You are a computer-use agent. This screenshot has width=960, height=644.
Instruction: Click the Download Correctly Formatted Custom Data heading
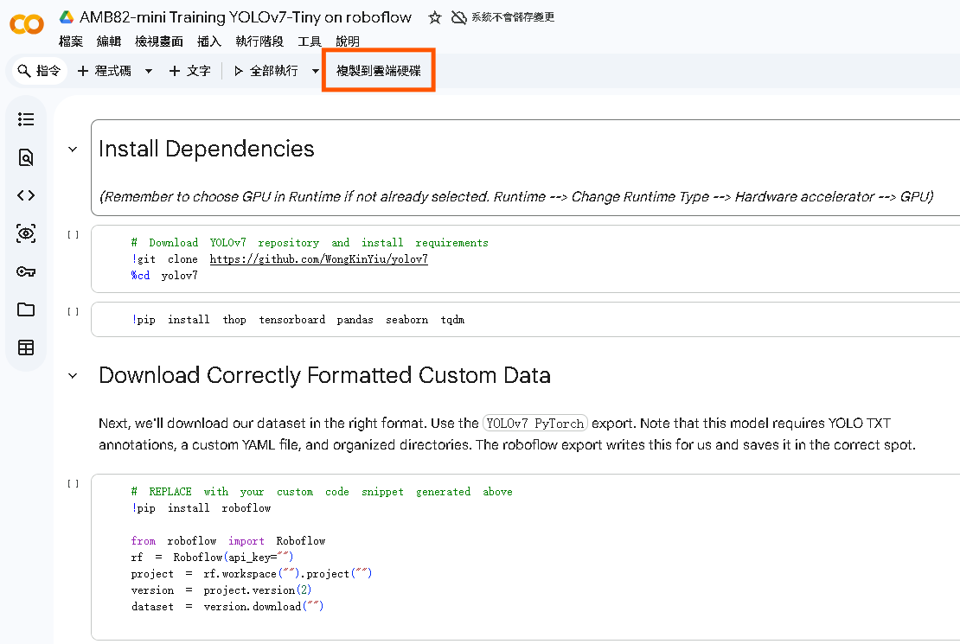click(x=324, y=375)
